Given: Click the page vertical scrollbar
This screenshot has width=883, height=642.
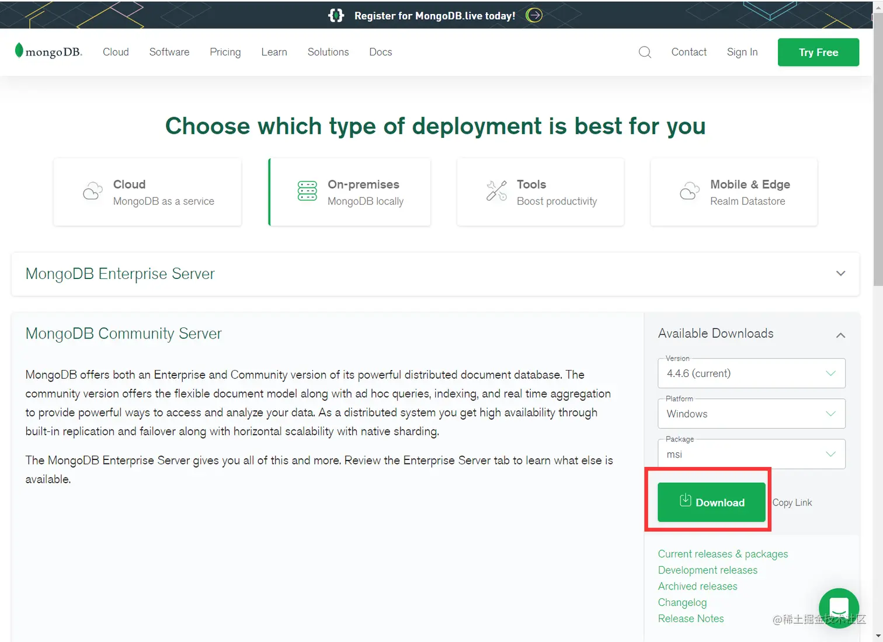Looking at the screenshot, I should [x=878, y=175].
